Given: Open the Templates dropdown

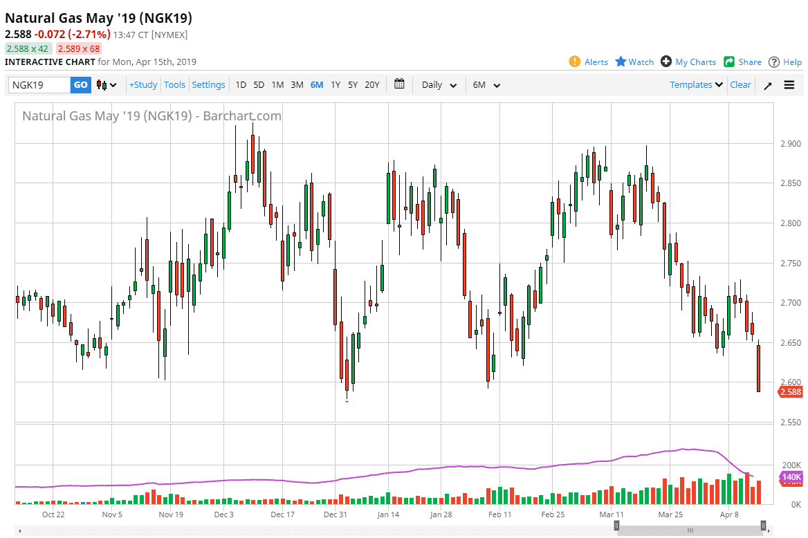Looking at the screenshot, I should coord(696,85).
